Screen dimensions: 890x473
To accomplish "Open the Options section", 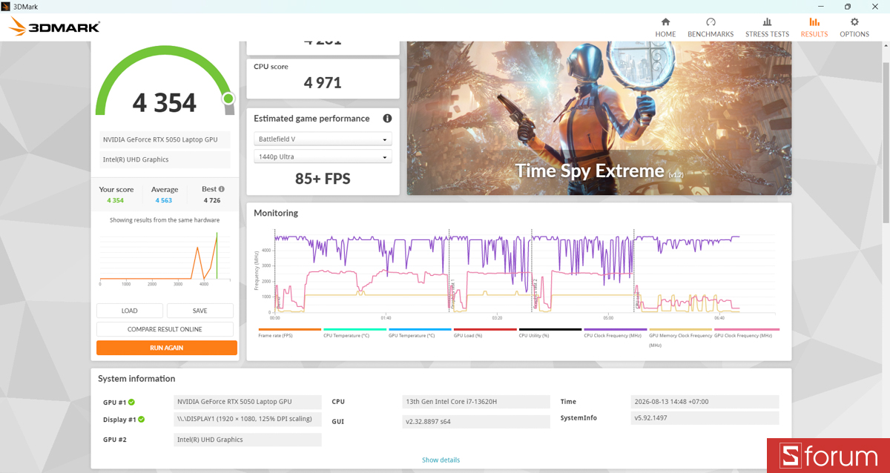I will pyautogui.click(x=854, y=27).
